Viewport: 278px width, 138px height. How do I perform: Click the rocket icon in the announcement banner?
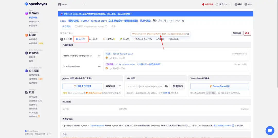click(62, 14)
